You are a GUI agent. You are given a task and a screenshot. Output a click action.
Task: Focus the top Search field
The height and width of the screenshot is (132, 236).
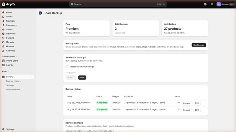[x=118, y=4]
